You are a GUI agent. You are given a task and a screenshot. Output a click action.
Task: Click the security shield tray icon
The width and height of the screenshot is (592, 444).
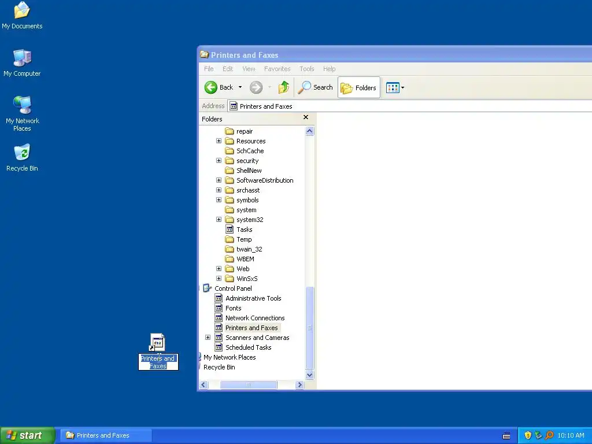(528, 435)
